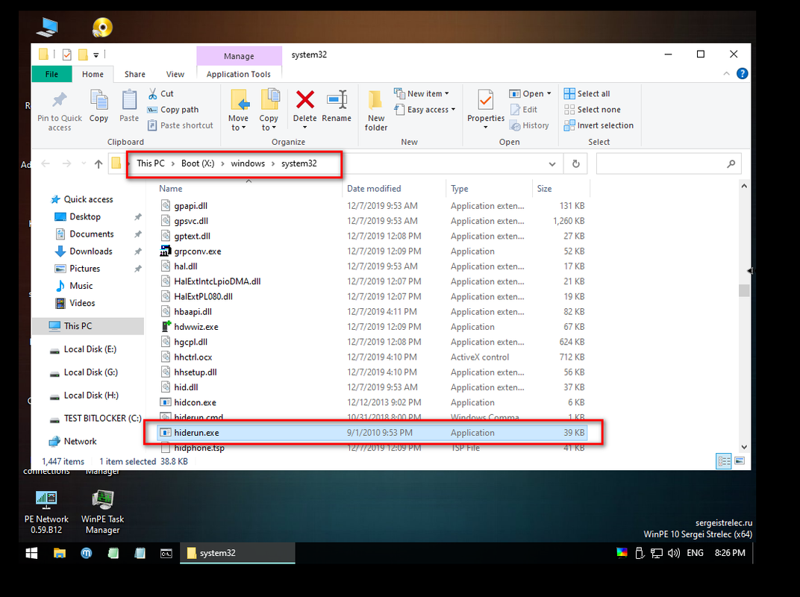Switch to the Share tab
Image resolution: width=800 pixels, height=597 pixels.
(134, 74)
